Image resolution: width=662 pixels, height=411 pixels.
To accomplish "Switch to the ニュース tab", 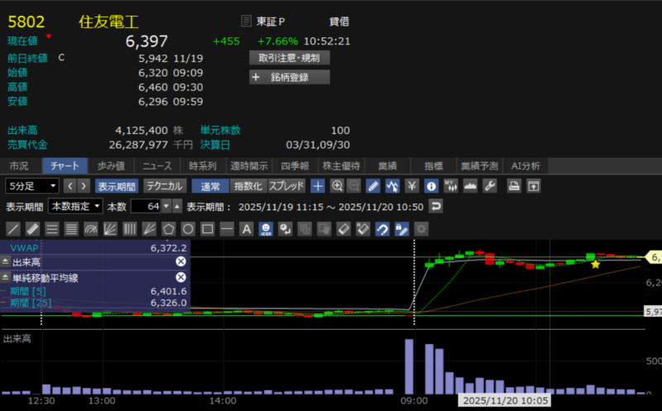I will point(156,165).
